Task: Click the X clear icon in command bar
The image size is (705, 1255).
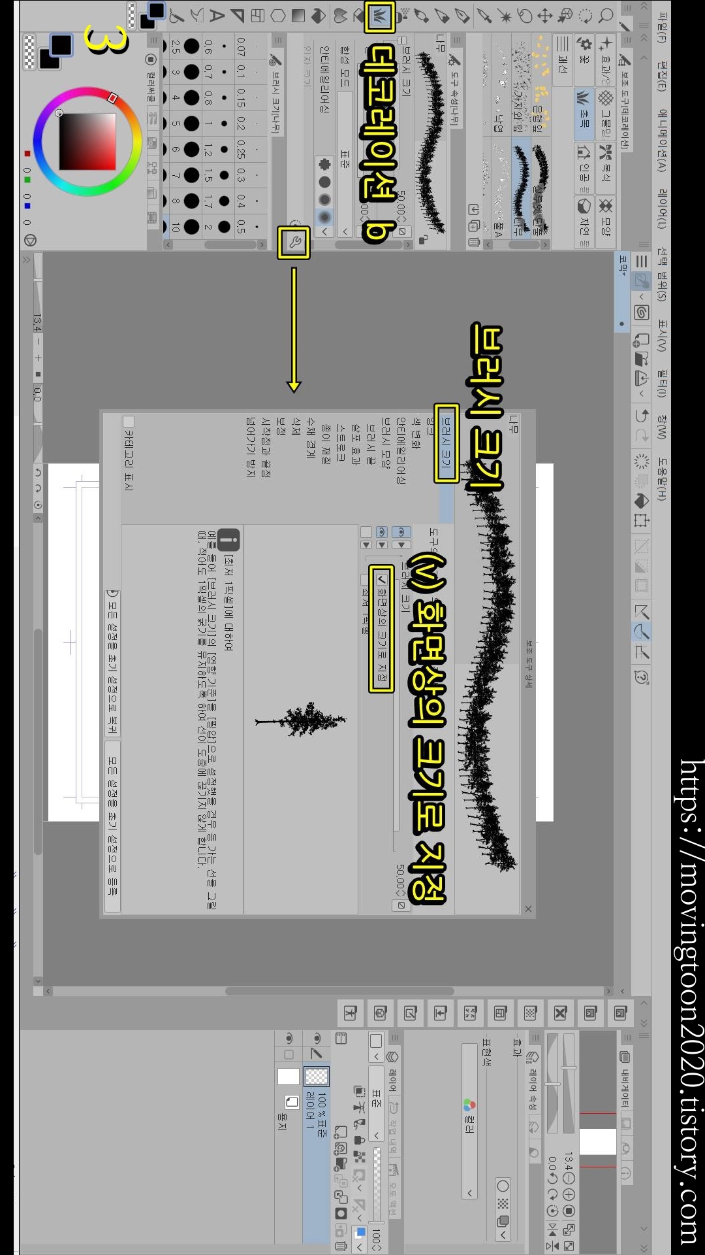Action: 560,1013
